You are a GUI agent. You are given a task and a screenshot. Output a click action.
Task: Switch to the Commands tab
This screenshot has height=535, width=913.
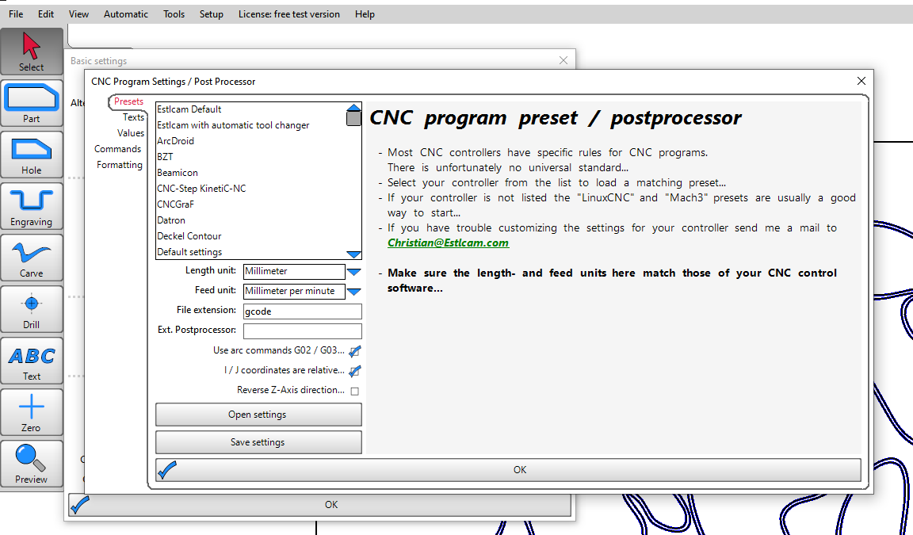[x=117, y=149]
